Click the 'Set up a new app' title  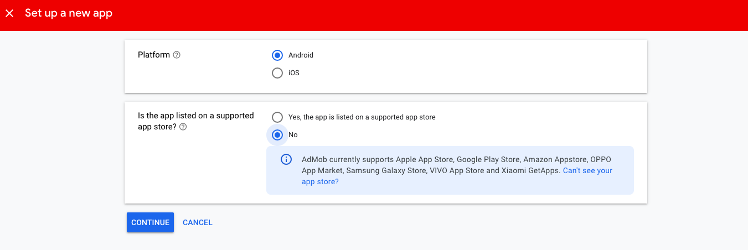pyautogui.click(x=69, y=13)
